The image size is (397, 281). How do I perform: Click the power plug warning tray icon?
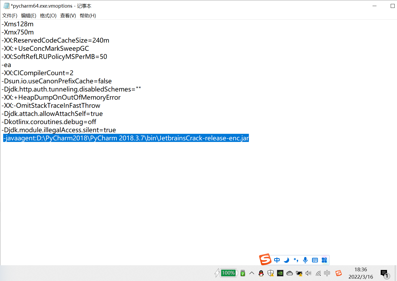click(299, 273)
